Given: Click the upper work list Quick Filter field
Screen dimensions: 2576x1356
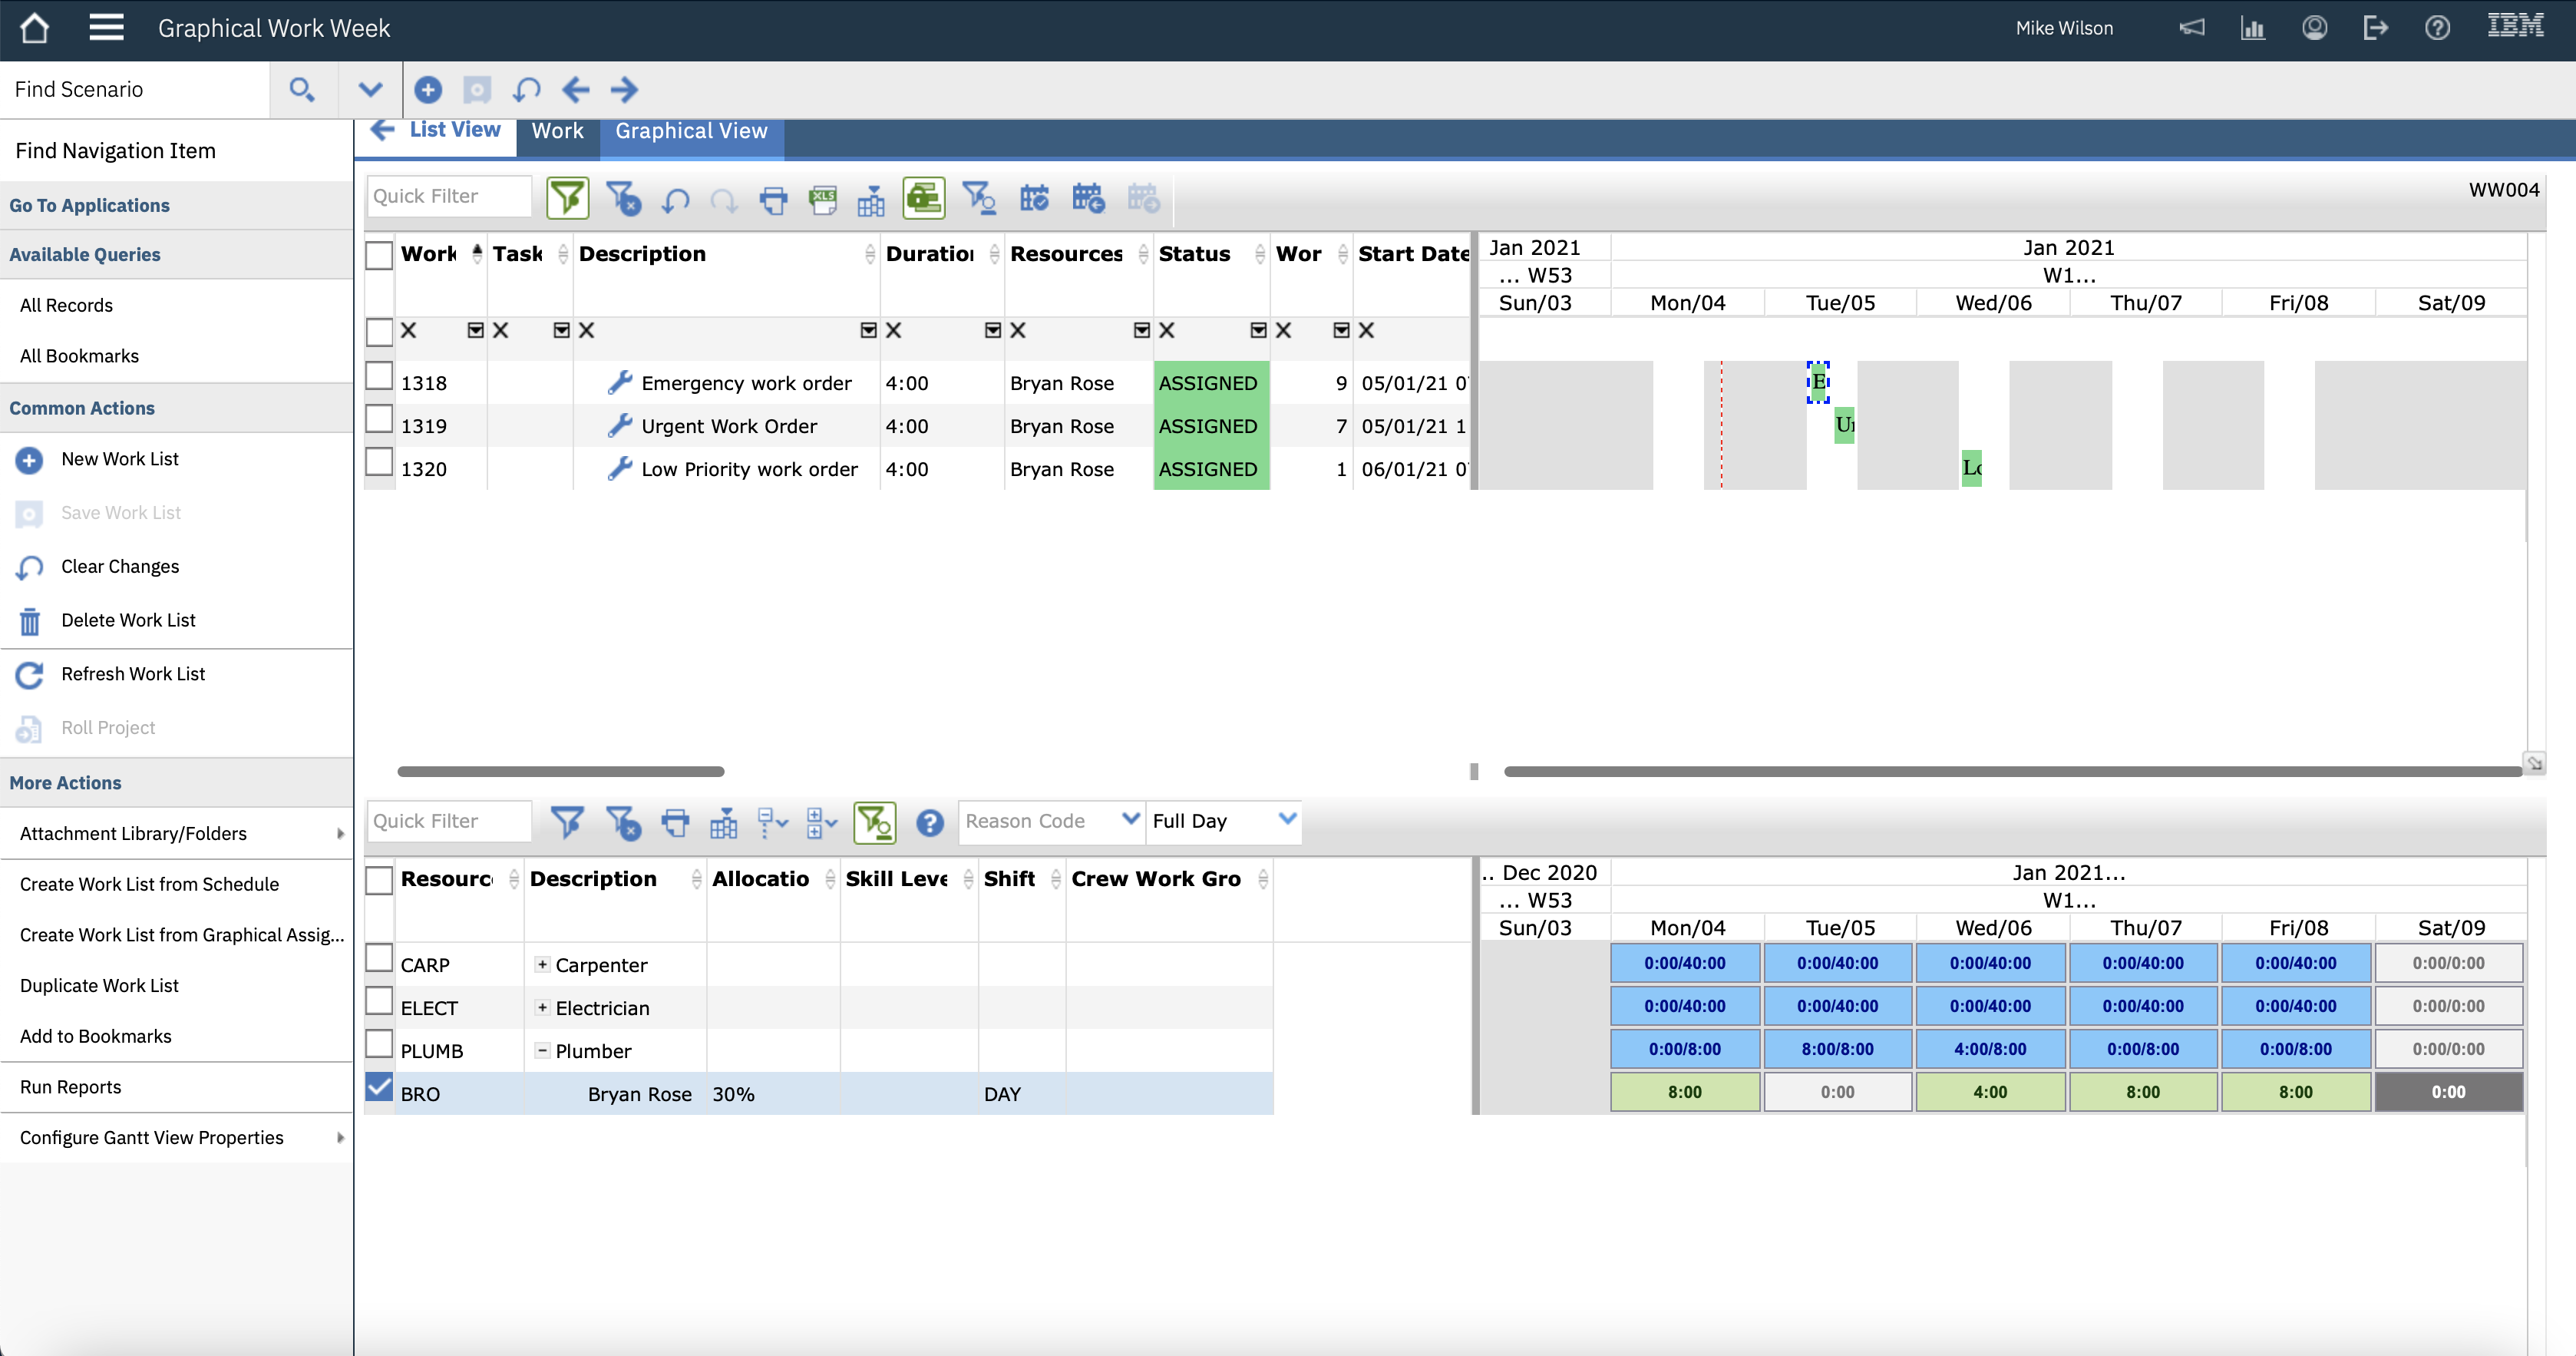Looking at the screenshot, I should coord(448,196).
